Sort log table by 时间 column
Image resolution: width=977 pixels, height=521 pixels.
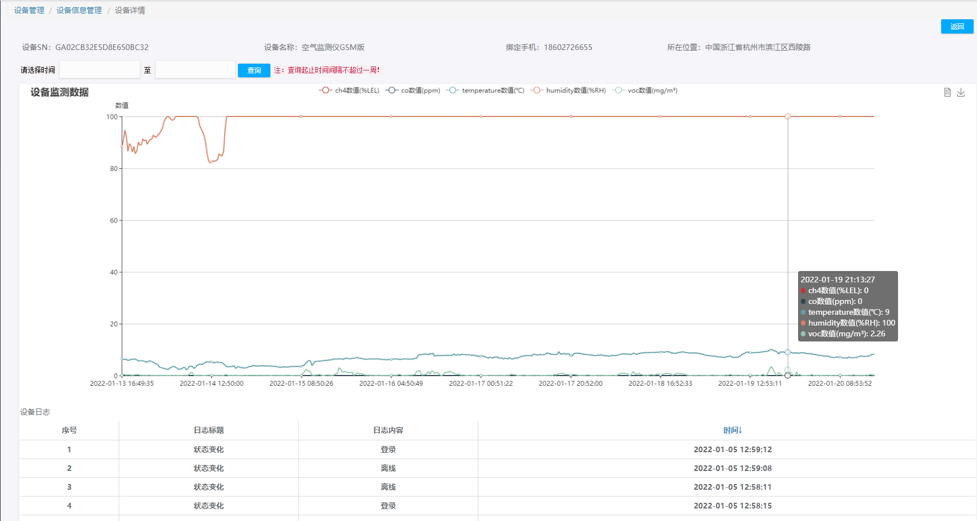732,430
